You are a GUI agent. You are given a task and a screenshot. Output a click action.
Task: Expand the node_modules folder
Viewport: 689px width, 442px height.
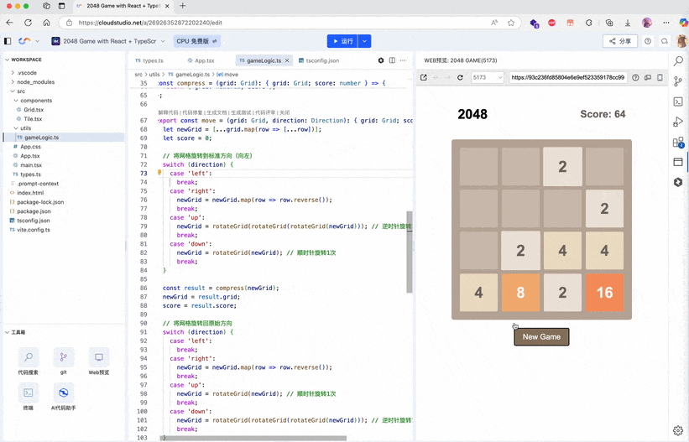13,81
